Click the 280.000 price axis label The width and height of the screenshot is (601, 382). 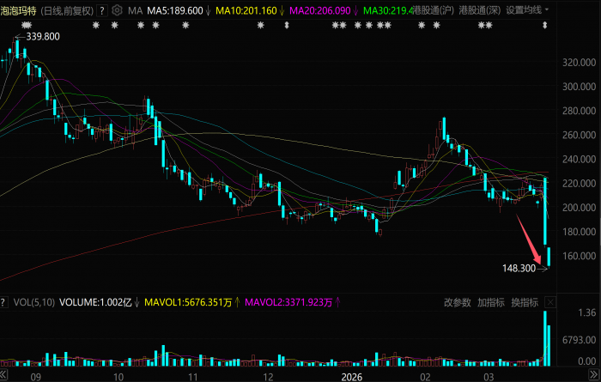pos(579,111)
